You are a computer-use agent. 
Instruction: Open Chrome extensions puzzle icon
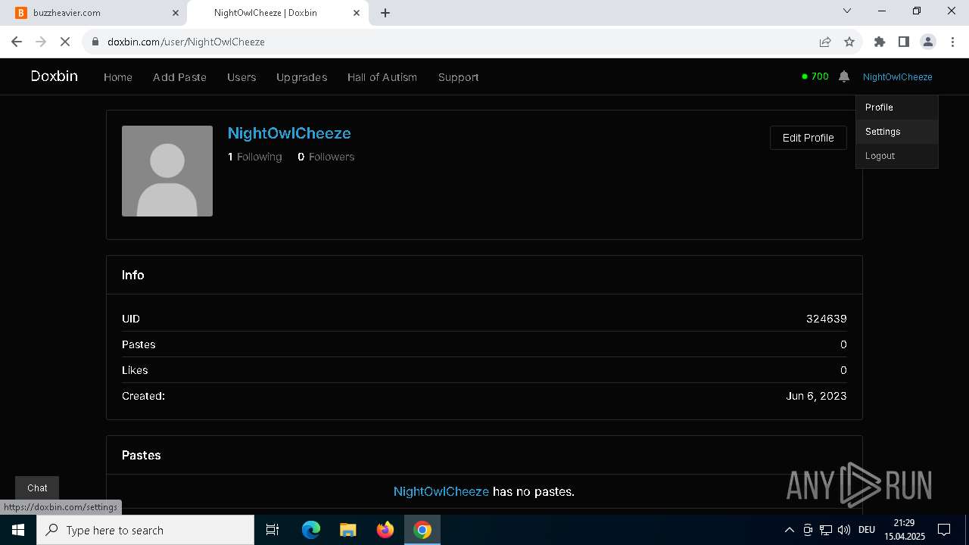click(x=880, y=42)
